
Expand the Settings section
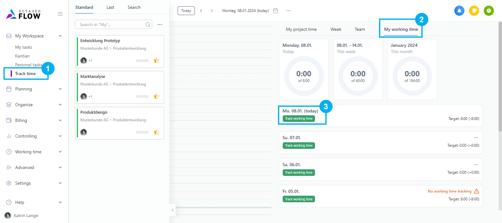point(60,183)
